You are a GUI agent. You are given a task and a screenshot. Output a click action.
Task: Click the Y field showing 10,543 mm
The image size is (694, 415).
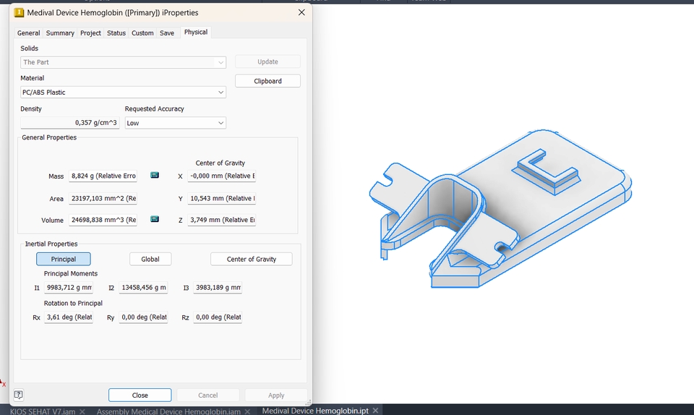point(222,198)
